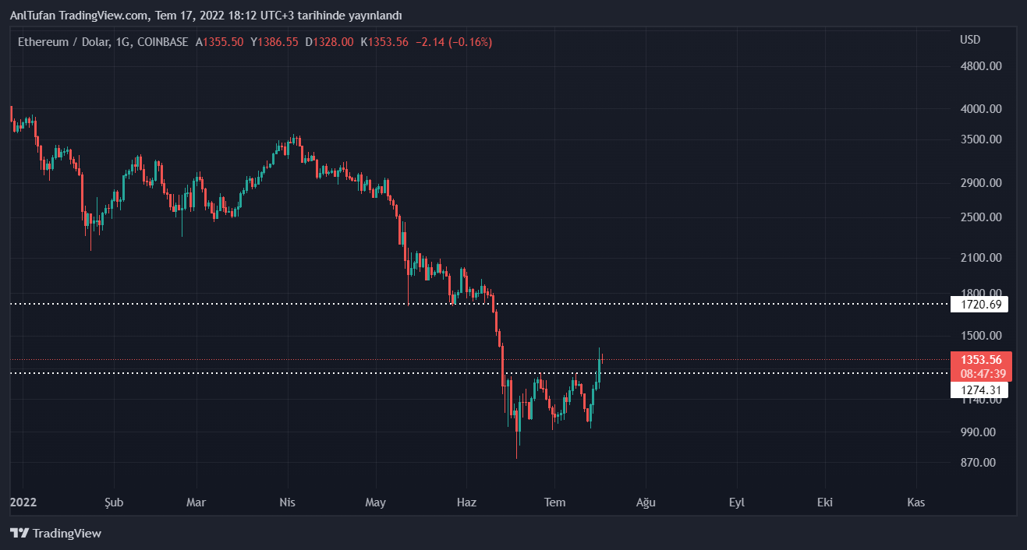This screenshot has height=550, width=1027.
Task: Click the TradingView logo icon
Action: coord(19,534)
